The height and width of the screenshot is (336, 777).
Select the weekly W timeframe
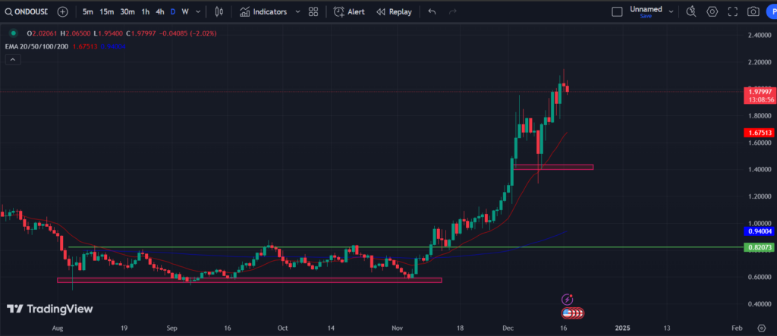tap(185, 12)
